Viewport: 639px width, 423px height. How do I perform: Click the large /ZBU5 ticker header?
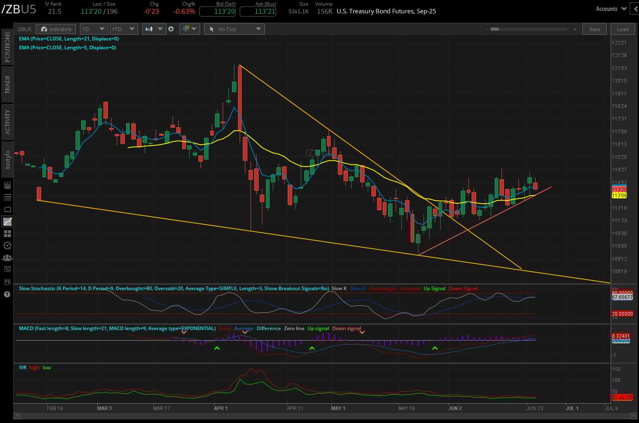[x=19, y=9]
